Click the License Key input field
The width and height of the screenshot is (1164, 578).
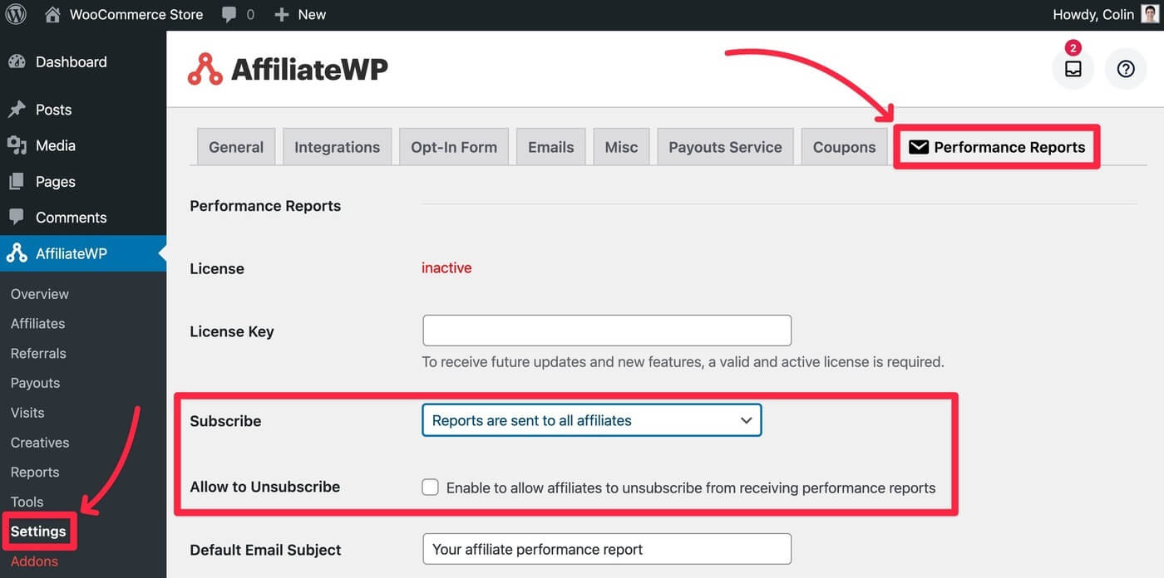click(607, 331)
